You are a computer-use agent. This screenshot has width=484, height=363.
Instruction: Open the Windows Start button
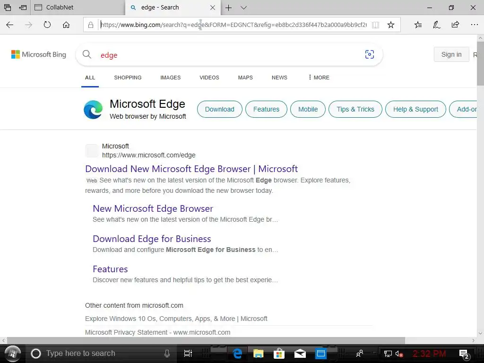coord(12,354)
